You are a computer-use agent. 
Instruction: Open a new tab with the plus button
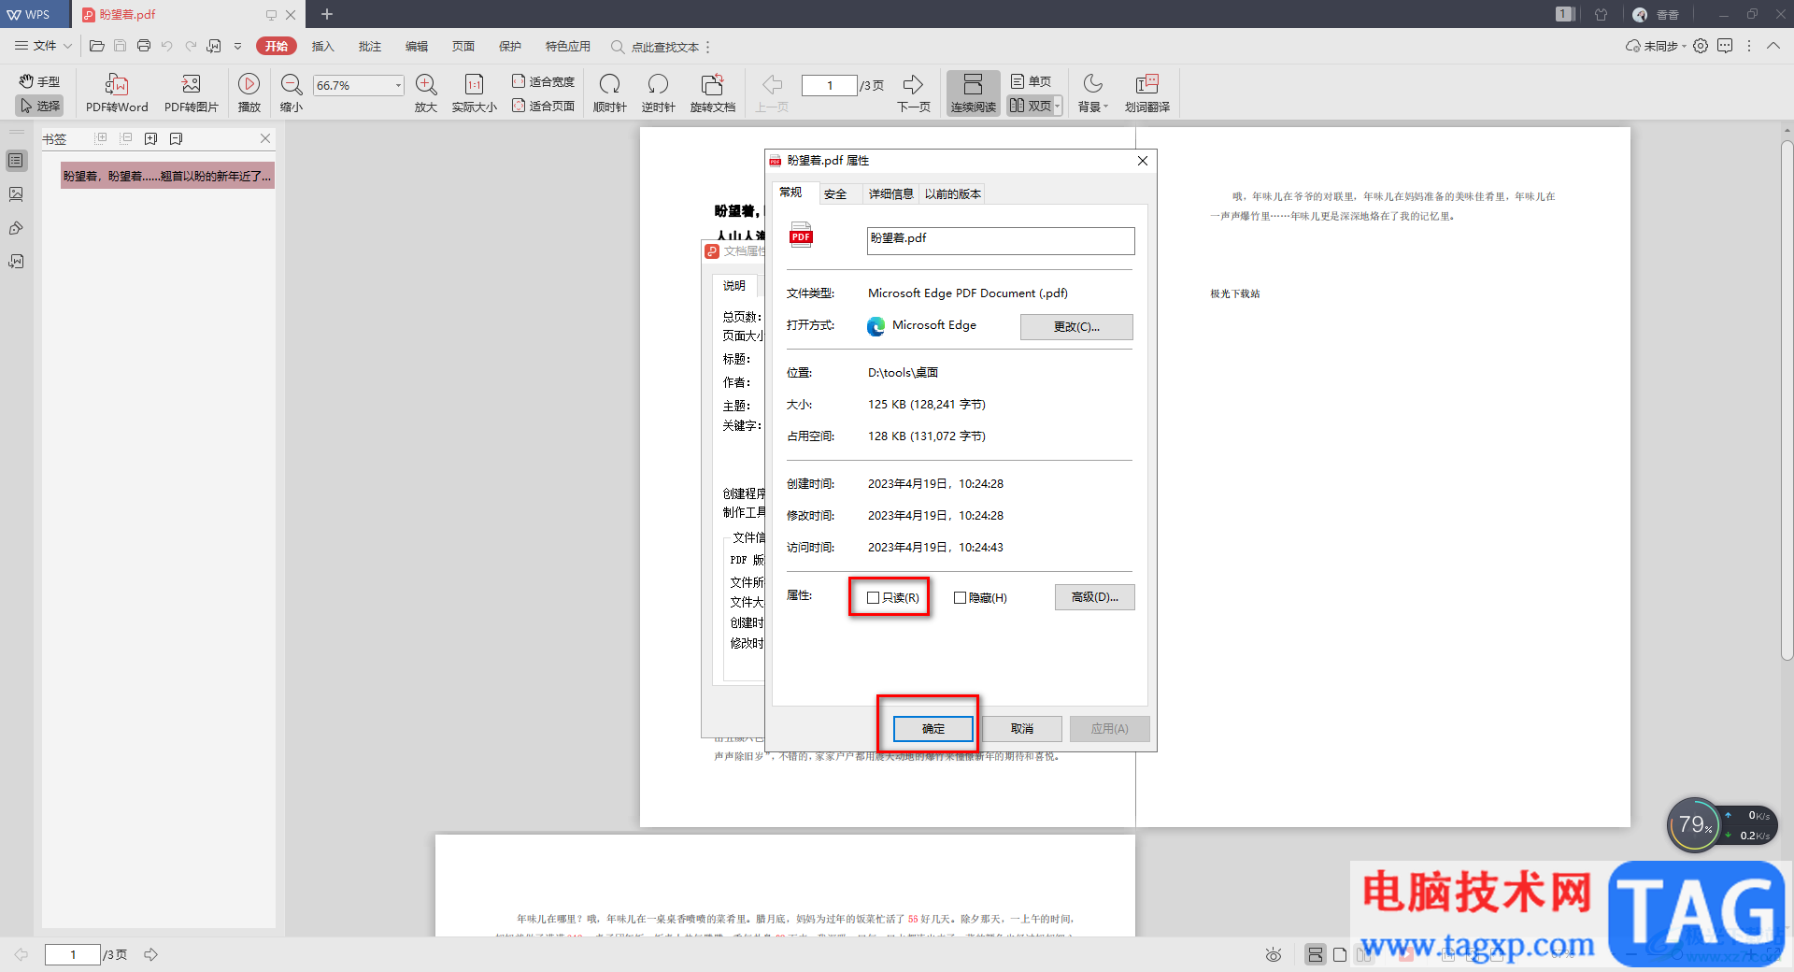326,14
